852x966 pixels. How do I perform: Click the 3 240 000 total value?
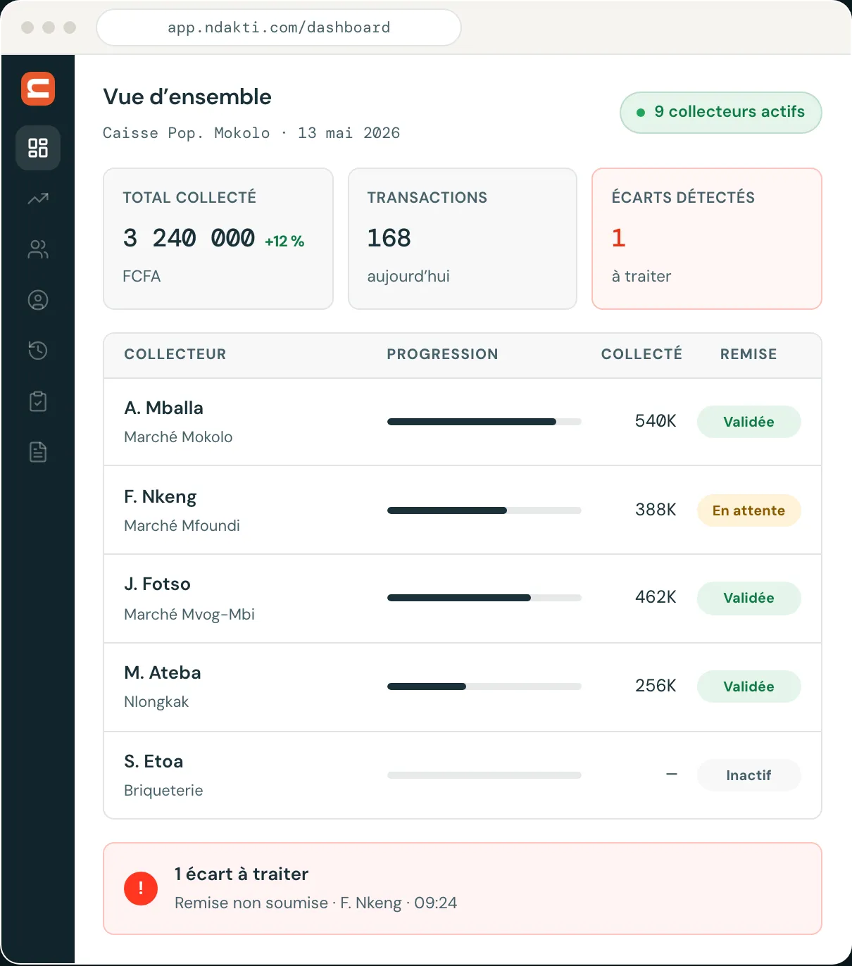coord(189,238)
